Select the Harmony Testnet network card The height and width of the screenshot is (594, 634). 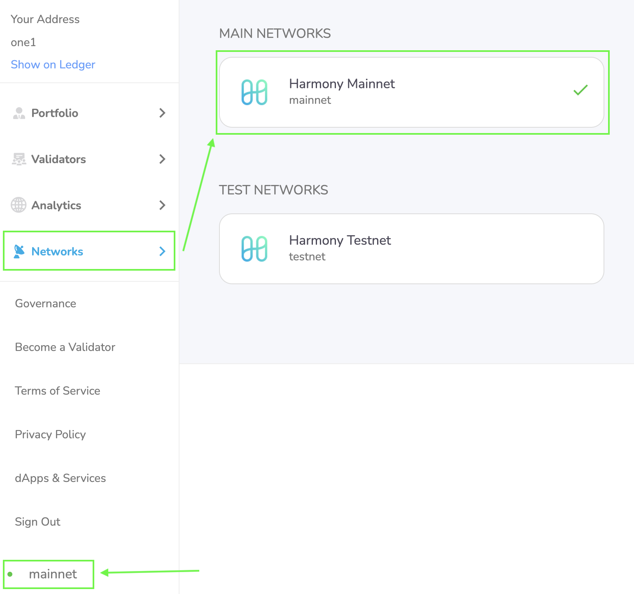[x=412, y=249]
